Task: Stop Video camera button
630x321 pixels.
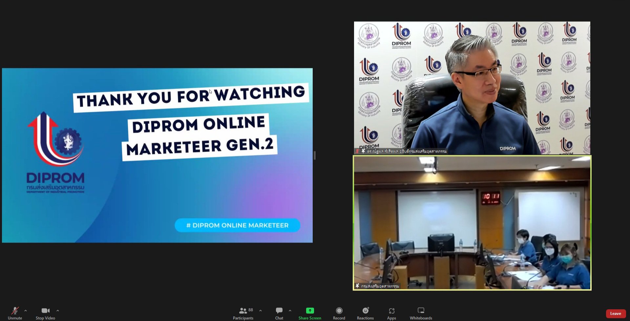Action: [45, 313]
